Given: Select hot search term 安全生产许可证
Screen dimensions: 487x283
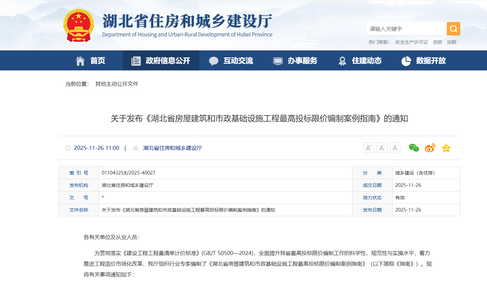Looking at the screenshot, I should pyautogui.click(x=411, y=42).
